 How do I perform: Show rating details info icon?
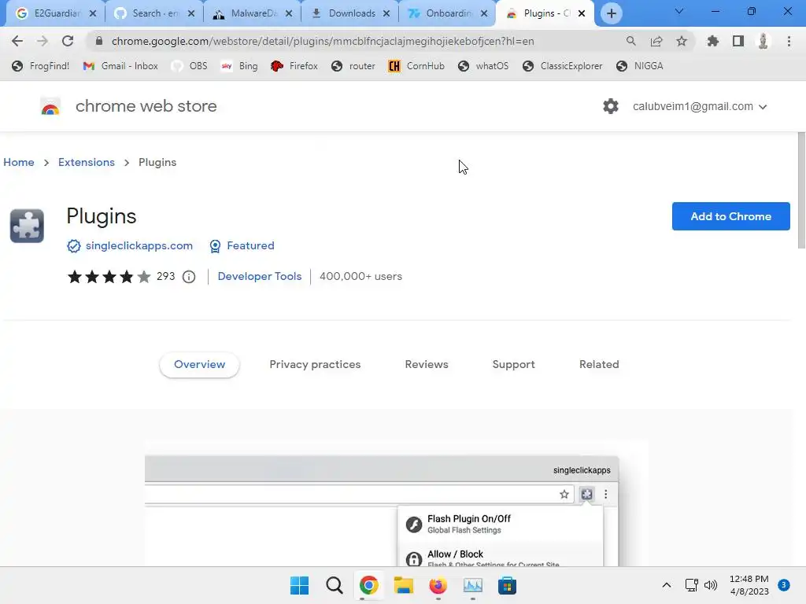click(x=189, y=277)
